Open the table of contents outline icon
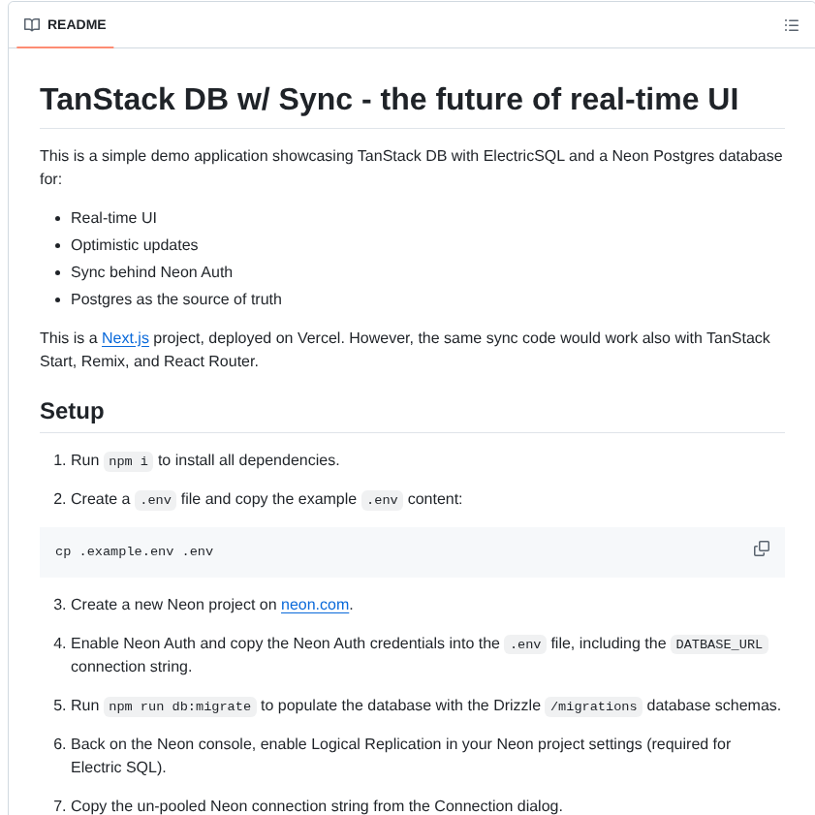This screenshot has width=815, height=815. (792, 25)
